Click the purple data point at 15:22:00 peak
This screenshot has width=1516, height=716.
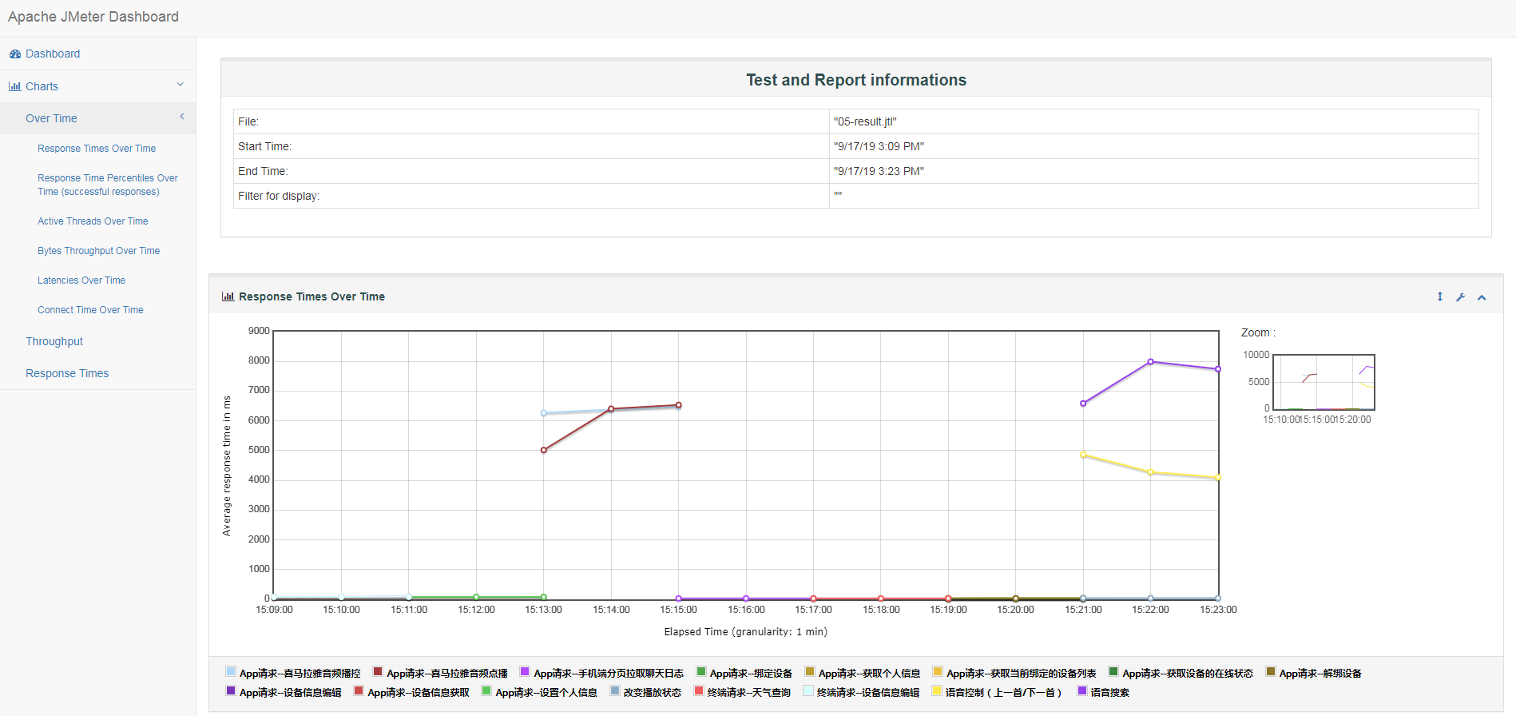[1150, 362]
